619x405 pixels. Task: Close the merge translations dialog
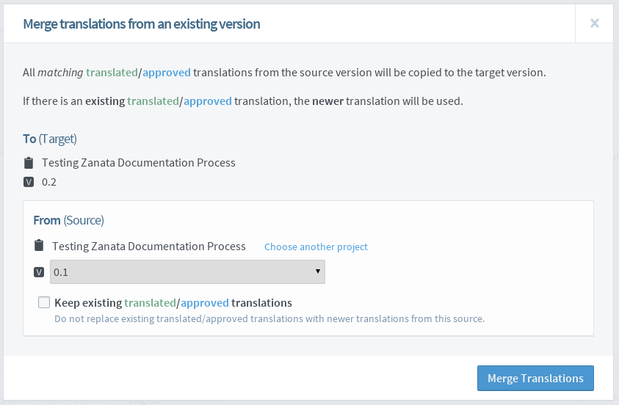click(594, 23)
